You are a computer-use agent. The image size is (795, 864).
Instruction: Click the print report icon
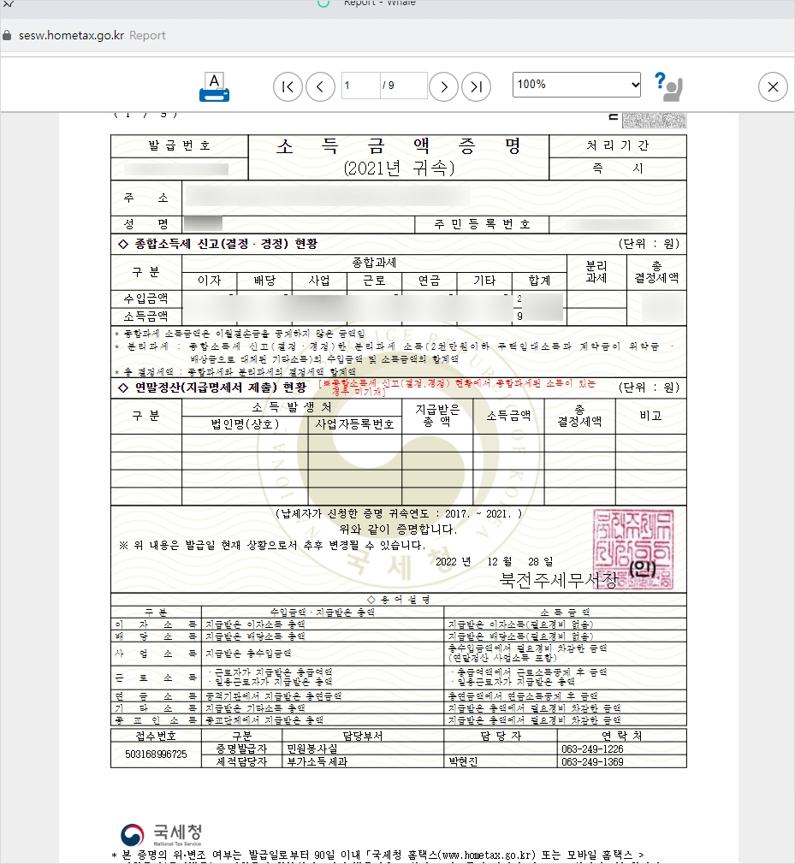pos(215,87)
